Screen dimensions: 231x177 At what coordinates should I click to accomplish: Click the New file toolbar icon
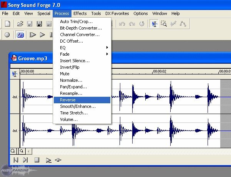(x=7, y=24)
